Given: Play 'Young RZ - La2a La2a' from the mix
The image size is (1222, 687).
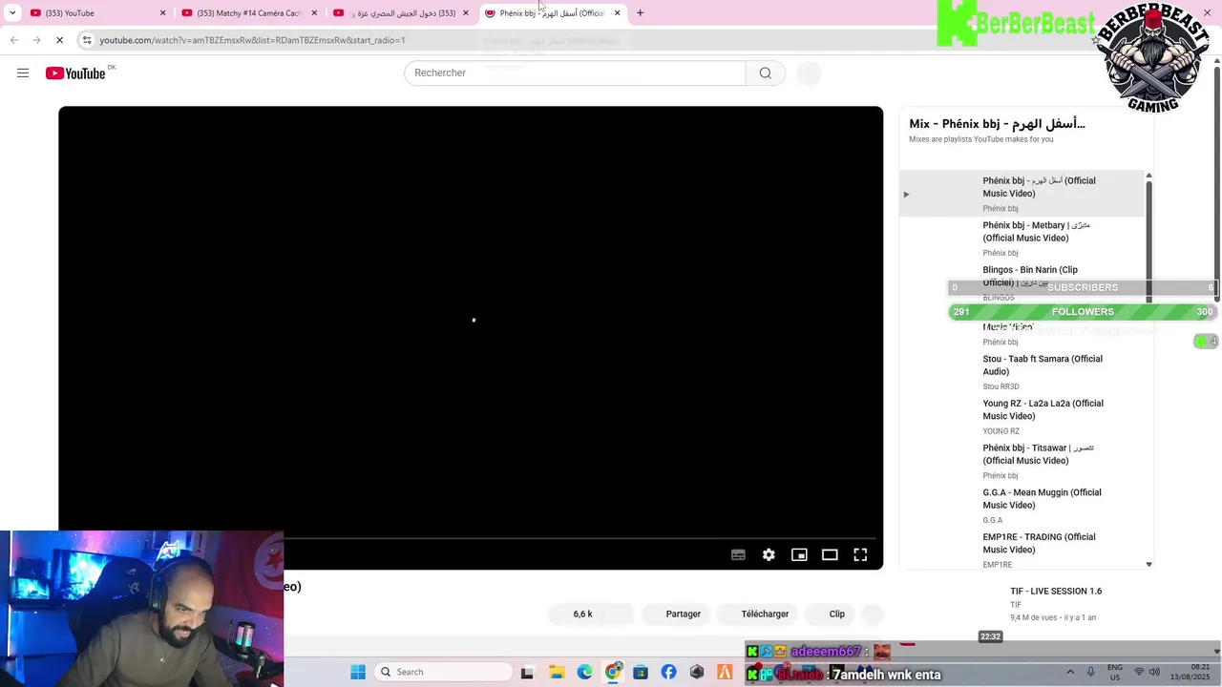Looking at the screenshot, I should pyautogui.click(x=1022, y=417).
